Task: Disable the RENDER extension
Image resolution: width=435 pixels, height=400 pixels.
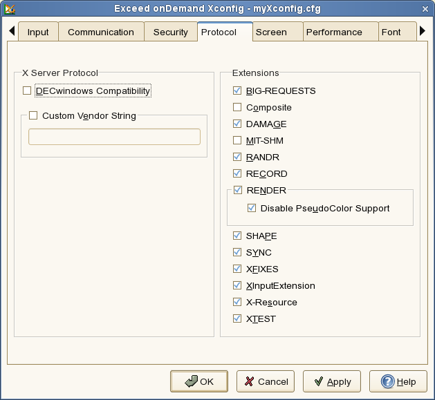Action: point(237,191)
